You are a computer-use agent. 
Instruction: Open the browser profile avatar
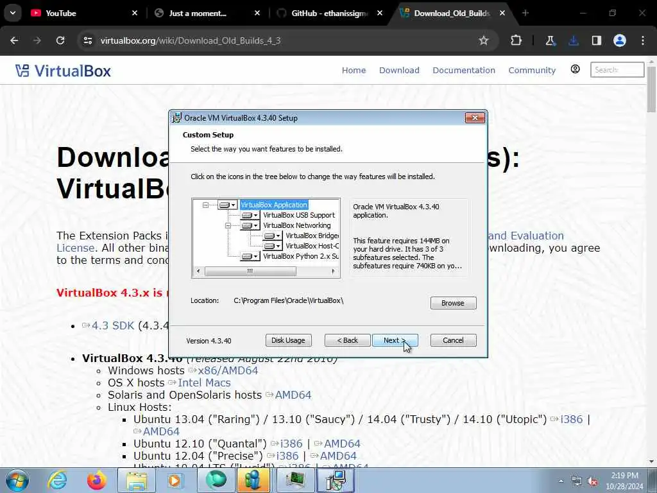click(620, 40)
